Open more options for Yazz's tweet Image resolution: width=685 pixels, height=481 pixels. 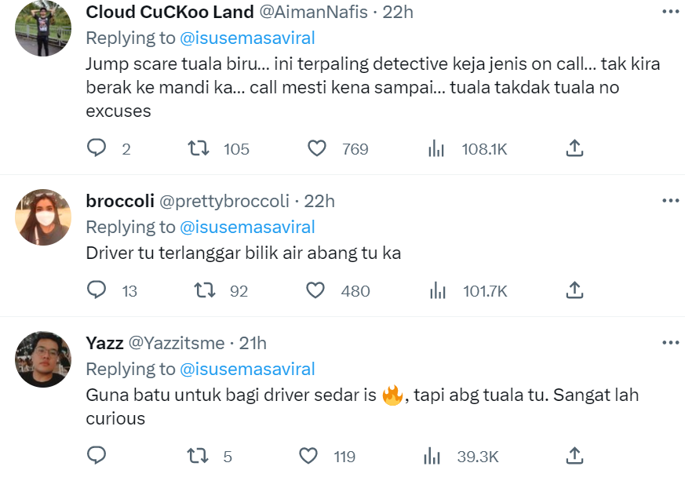[670, 342]
